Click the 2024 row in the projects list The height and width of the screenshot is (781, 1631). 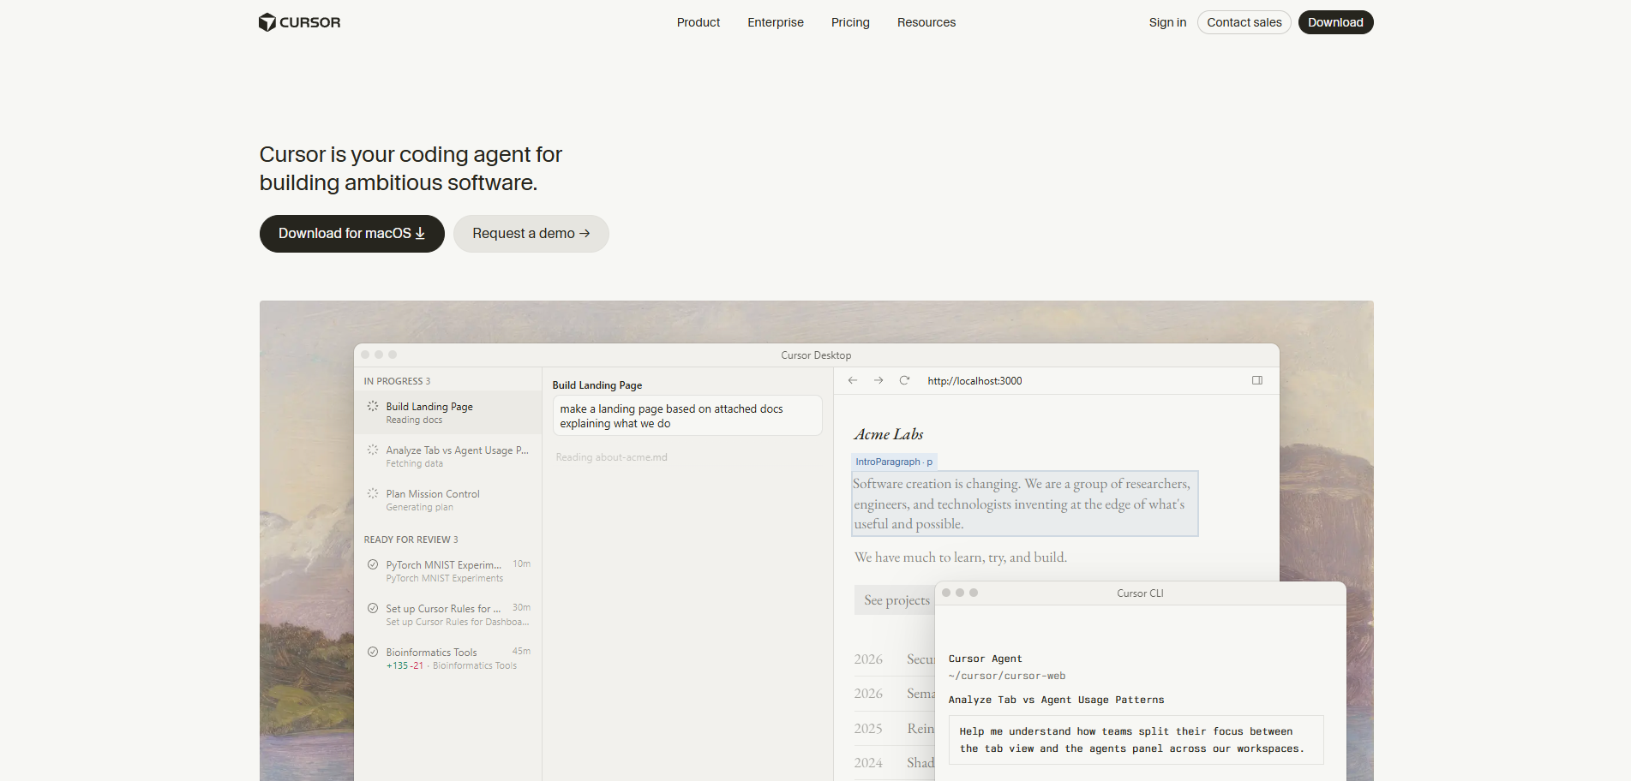894,762
